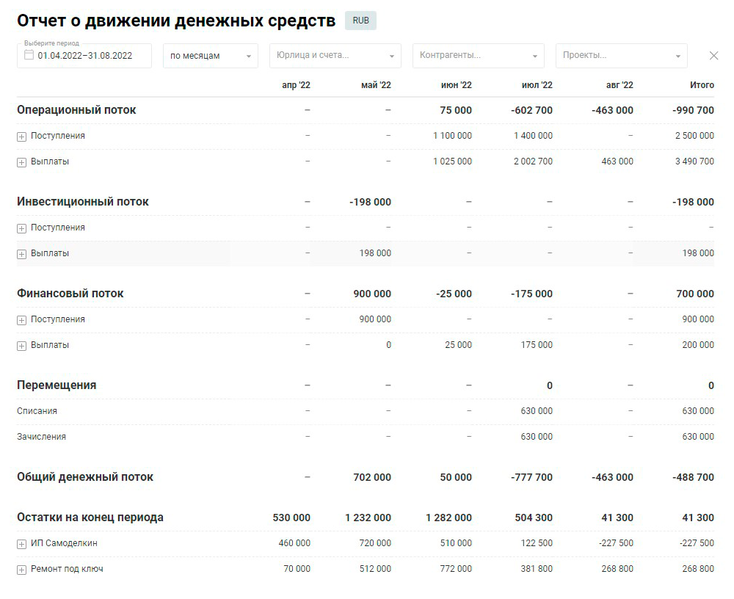Click Ремонт под ключ July balance 381 800

click(537, 569)
